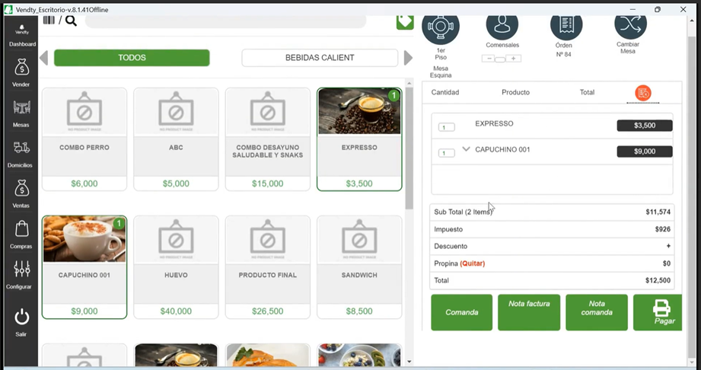Click the product search input field

pyautogui.click(x=226, y=21)
